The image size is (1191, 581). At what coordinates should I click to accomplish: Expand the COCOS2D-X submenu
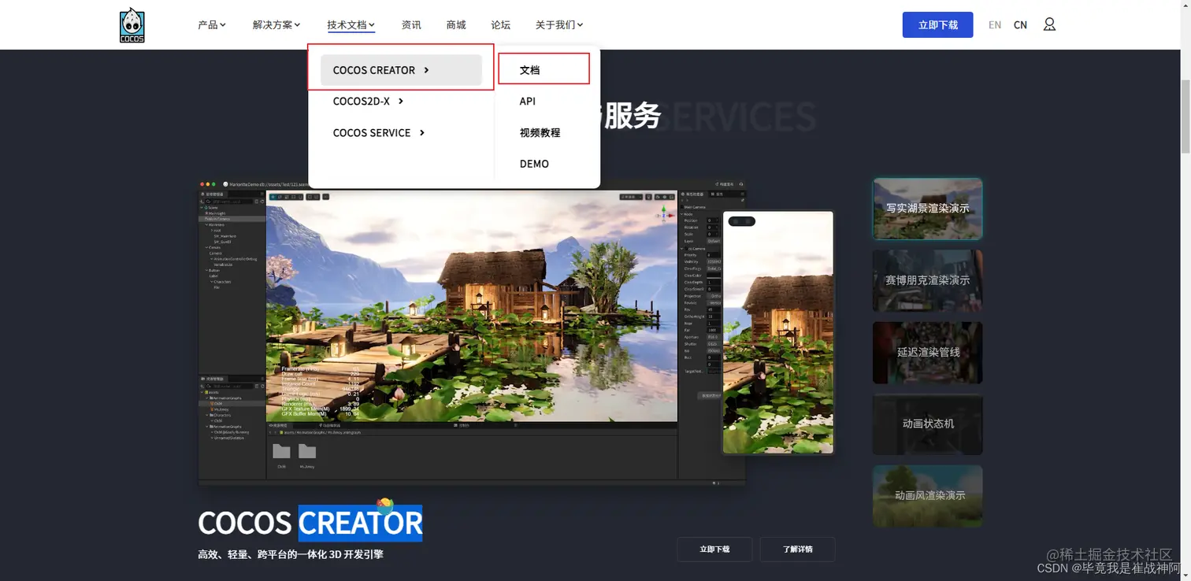[x=362, y=101]
